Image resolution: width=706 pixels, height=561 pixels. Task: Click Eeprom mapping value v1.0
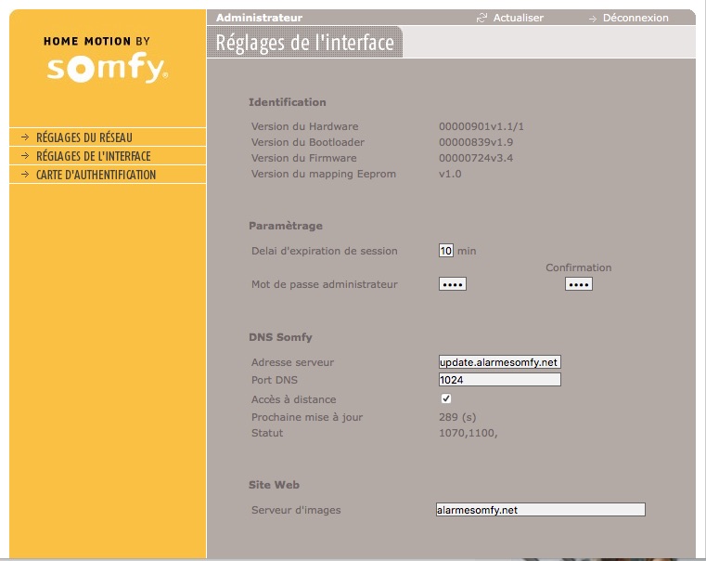(450, 174)
